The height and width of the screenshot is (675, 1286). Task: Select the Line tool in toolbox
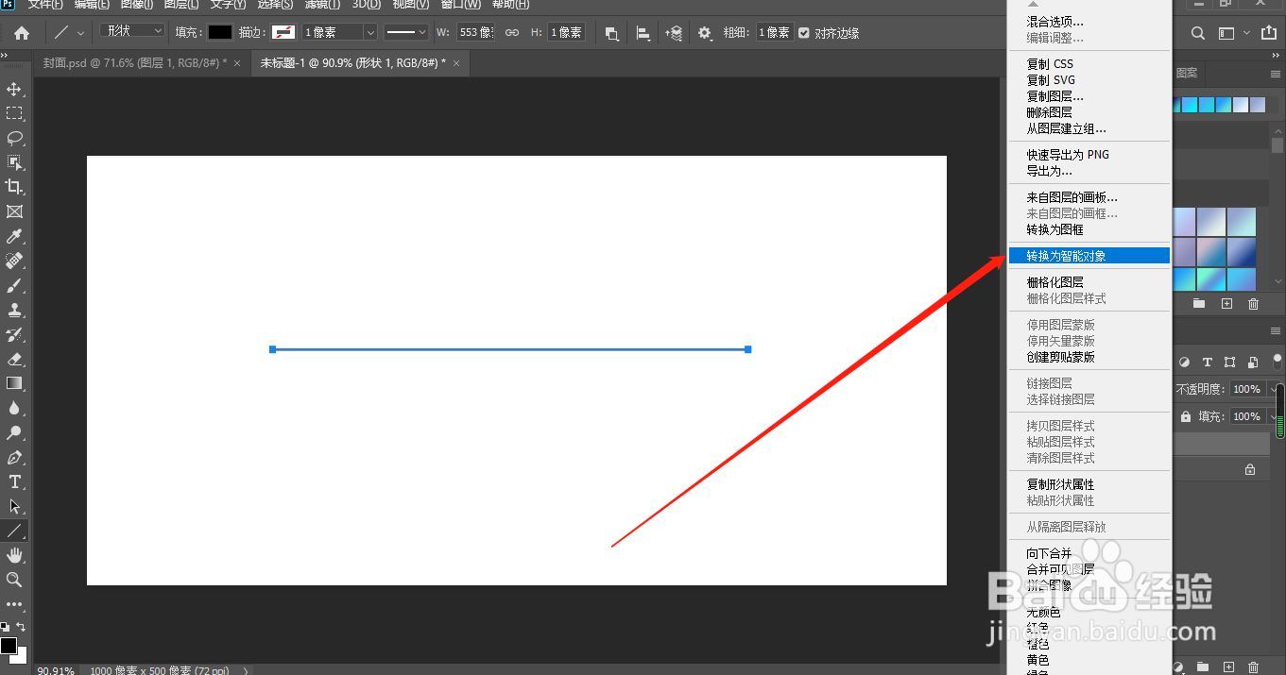point(14,531)
